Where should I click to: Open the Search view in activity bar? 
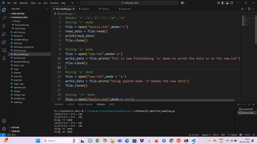pos(4,18)
